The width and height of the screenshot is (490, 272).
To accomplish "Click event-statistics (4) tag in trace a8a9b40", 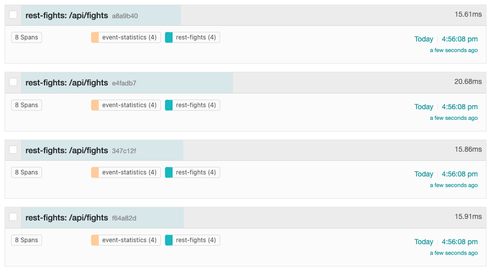I will click(129, 37).
